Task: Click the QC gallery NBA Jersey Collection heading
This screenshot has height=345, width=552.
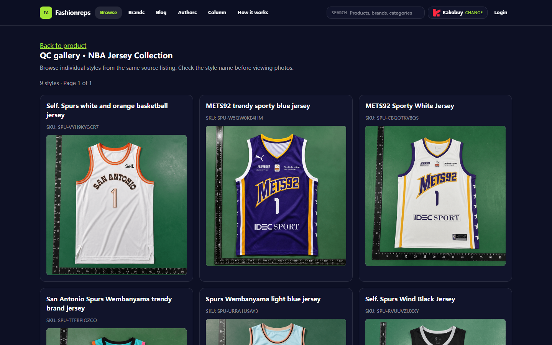Action: point(106,56)
